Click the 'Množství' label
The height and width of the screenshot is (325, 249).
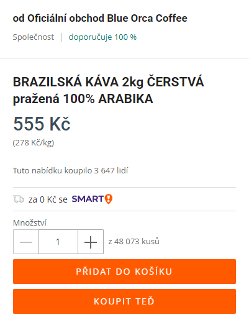click(x=30, y=223)
